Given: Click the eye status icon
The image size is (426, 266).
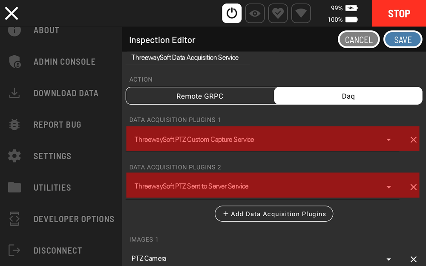Looking at the screenshot, I should 255,13.
